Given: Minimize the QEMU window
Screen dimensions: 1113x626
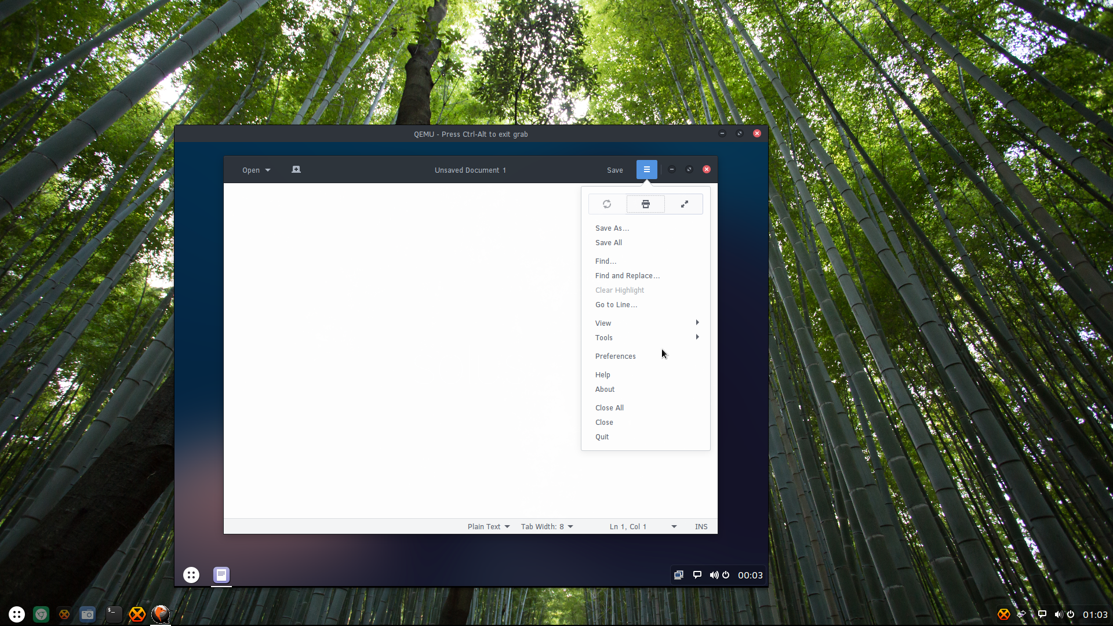Looking at the screenshot, I should pos(722,134).
